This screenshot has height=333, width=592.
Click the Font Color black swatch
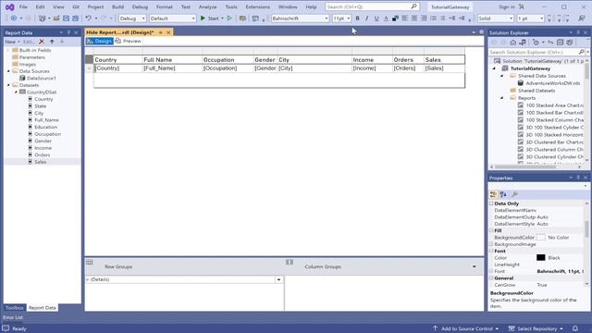coord(540,257)
